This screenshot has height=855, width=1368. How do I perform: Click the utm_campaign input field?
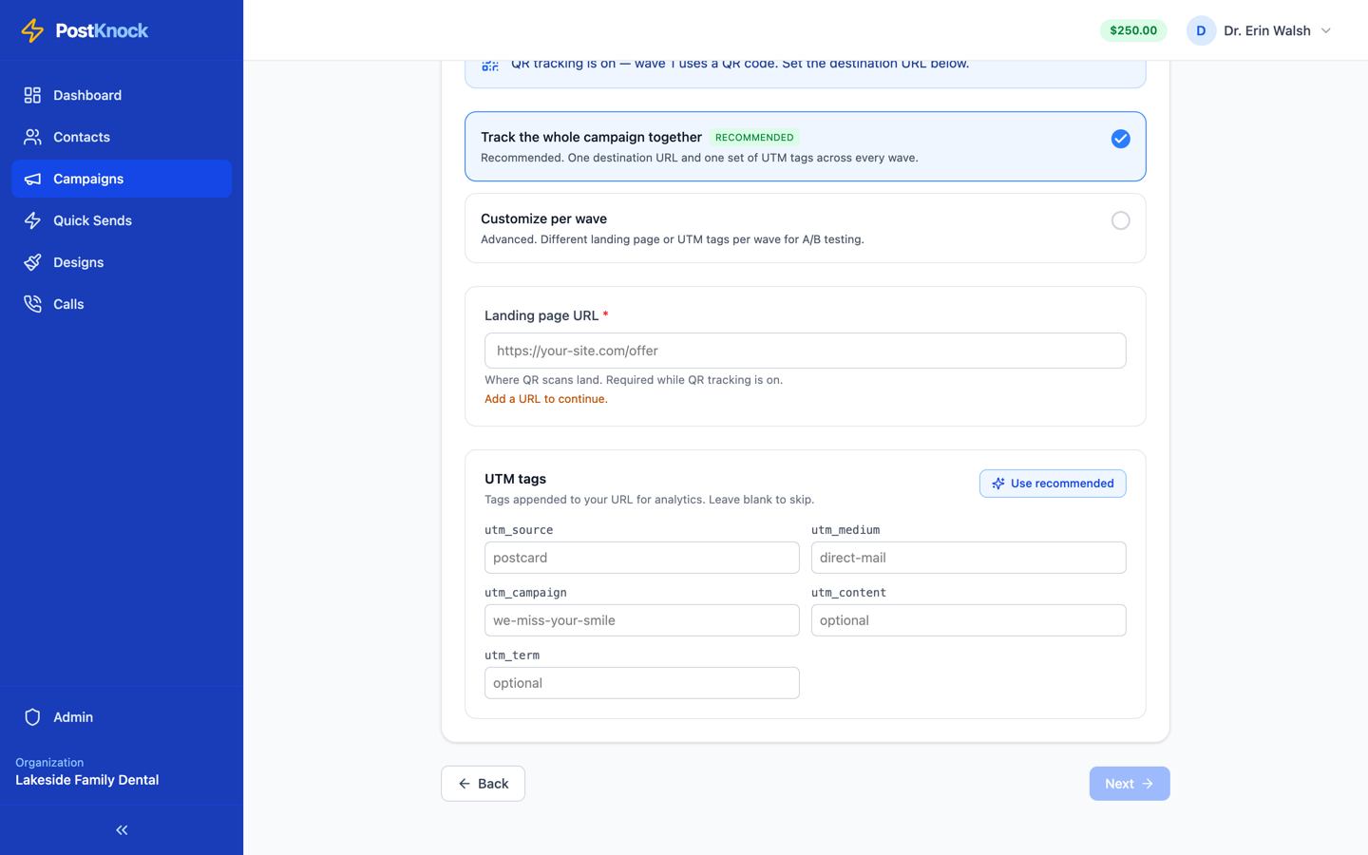click(642, 620)
